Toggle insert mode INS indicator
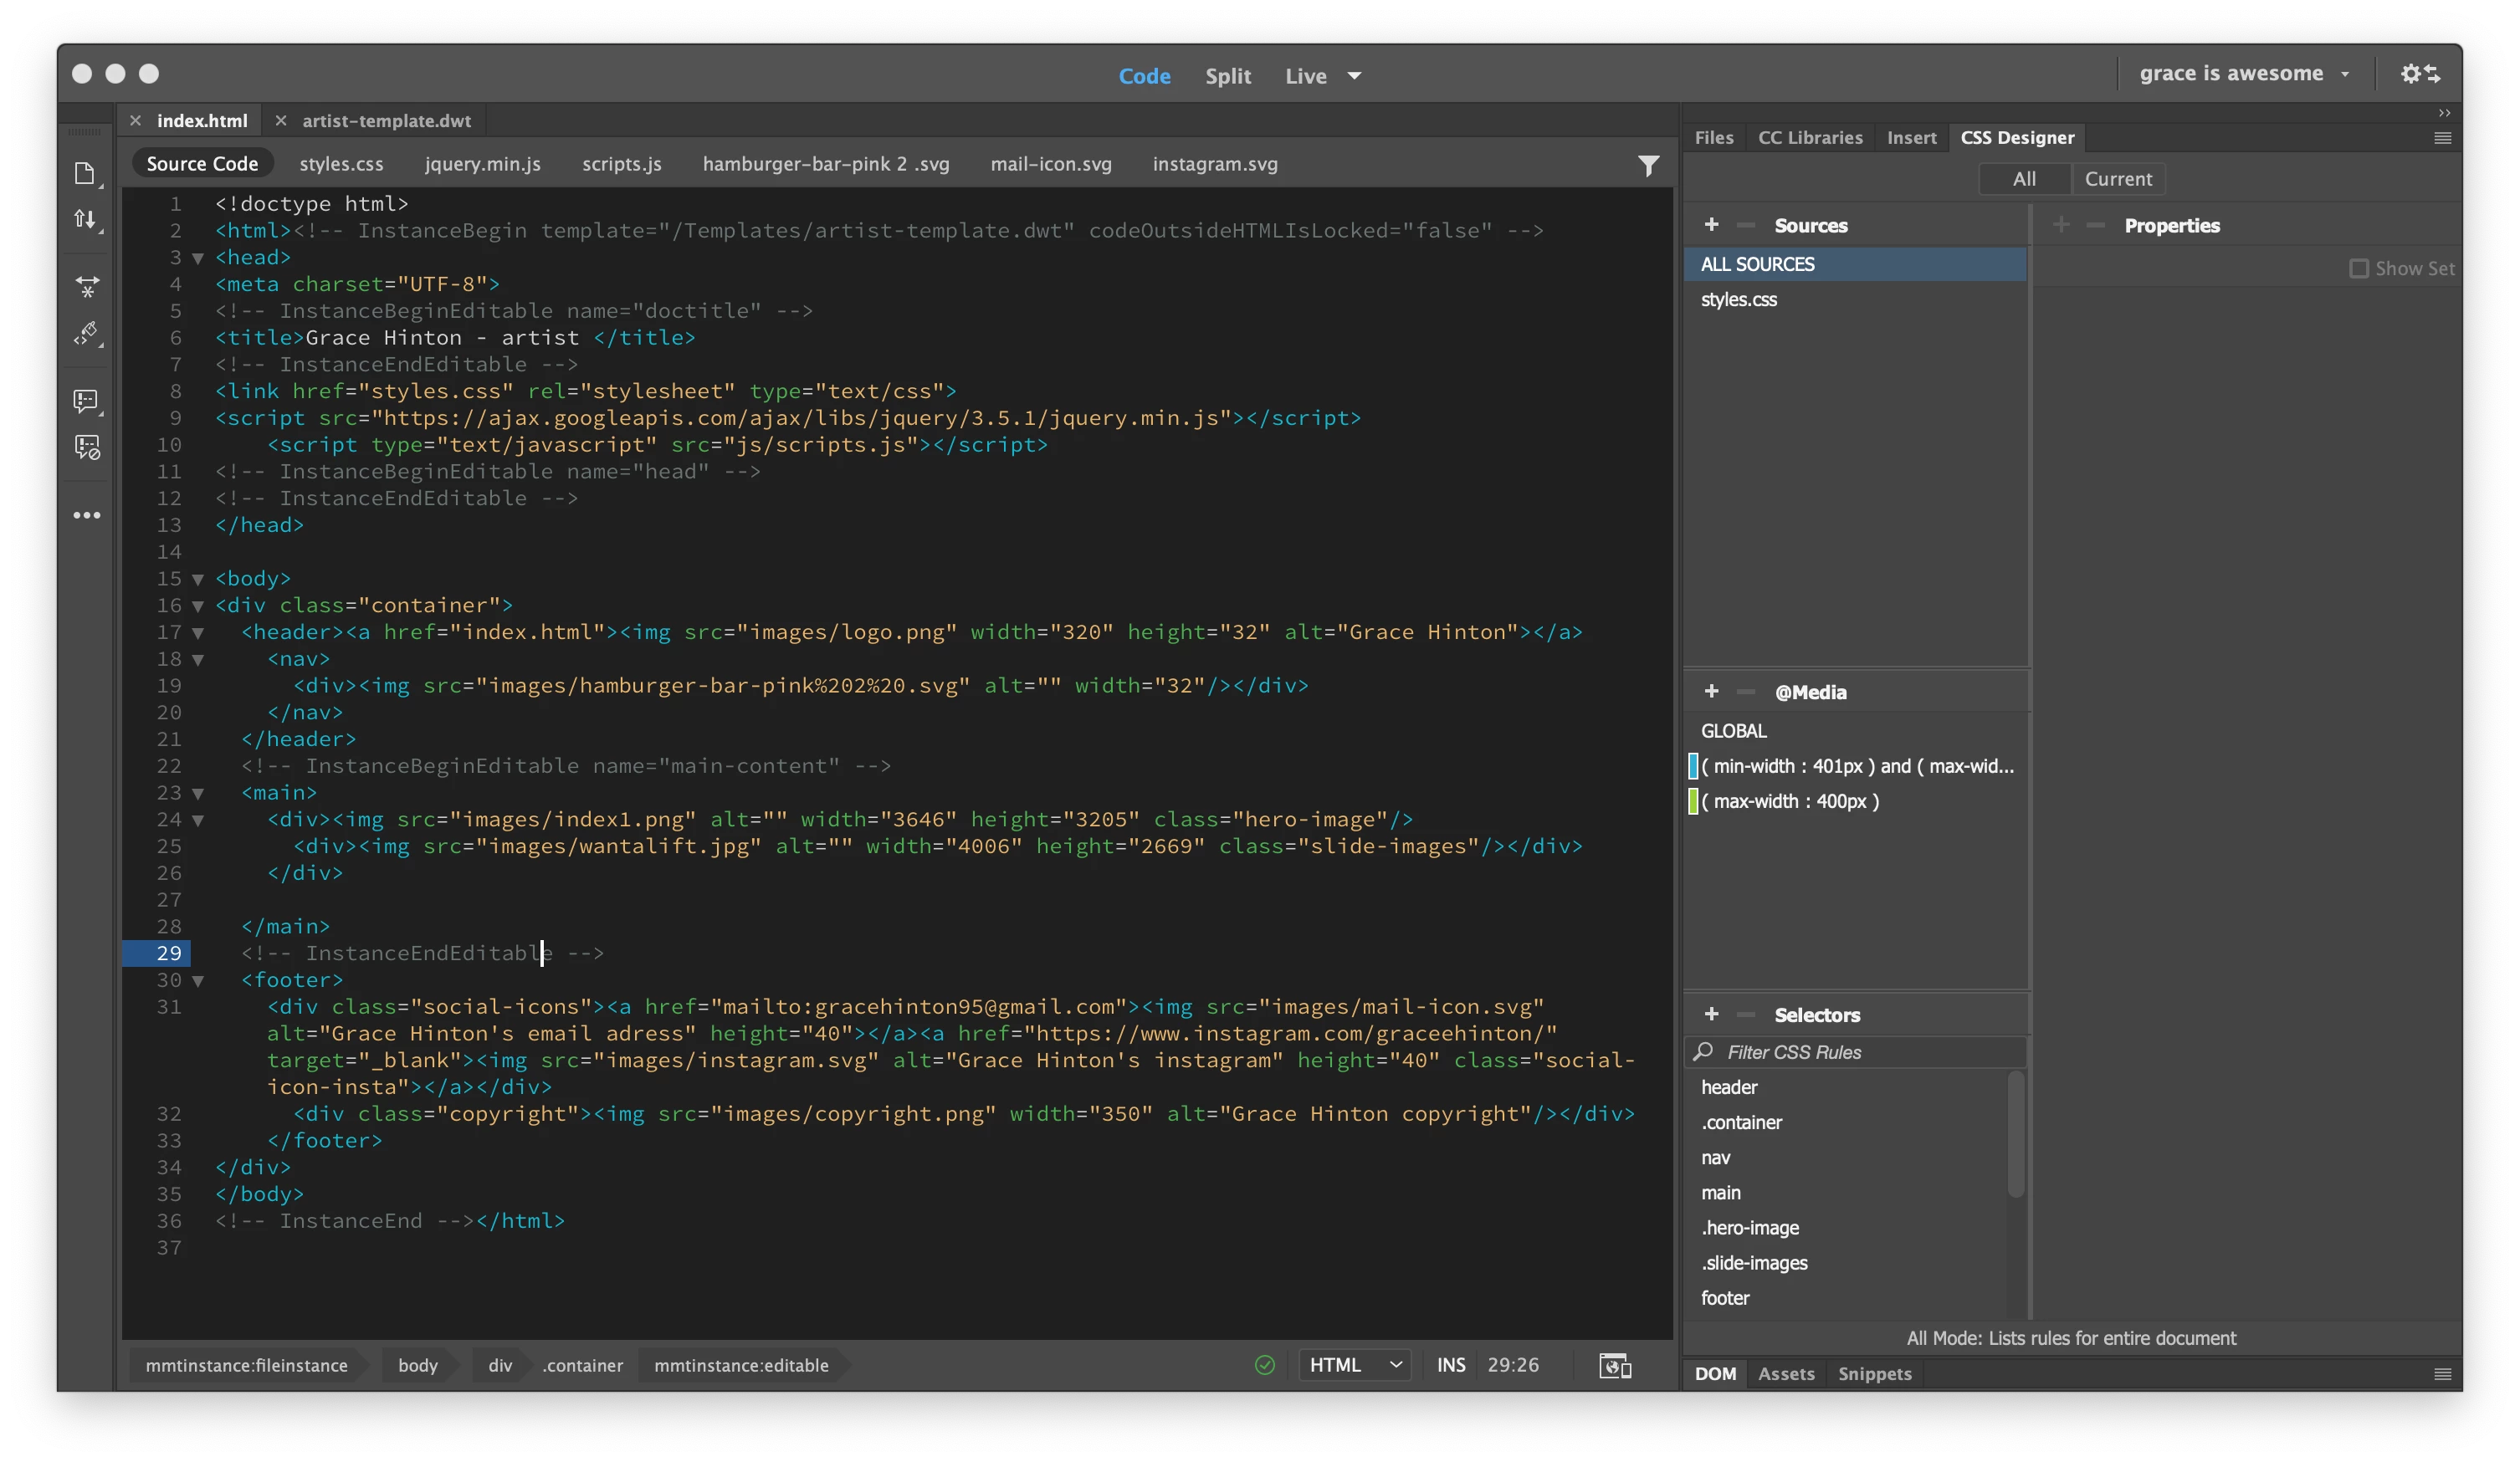 pyautogui.click(x=1450, y=1365)
